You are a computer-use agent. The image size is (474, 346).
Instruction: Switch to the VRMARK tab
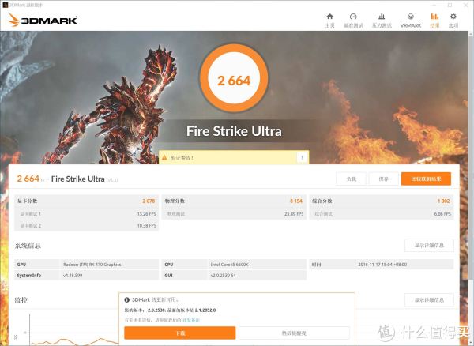point(411,21)
